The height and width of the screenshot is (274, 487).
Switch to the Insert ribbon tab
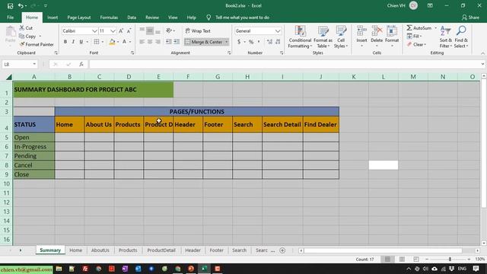tap(53, 18)
